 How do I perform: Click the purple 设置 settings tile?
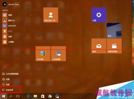tap(99, 15)
